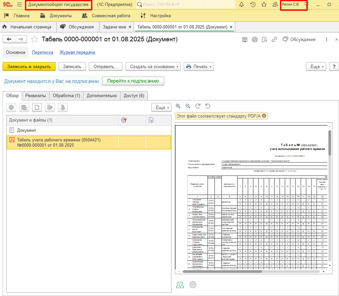Zoom in on the PDF preview
339x296 pixels.
tap(178, 106)
